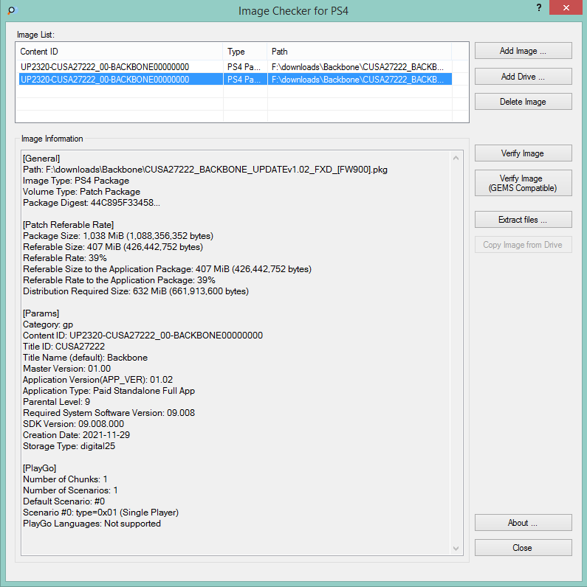The height and width of the screenshot is (587, 587).
Task: Click the Parental Level: 9 line
Action: (x=57, y=402)
